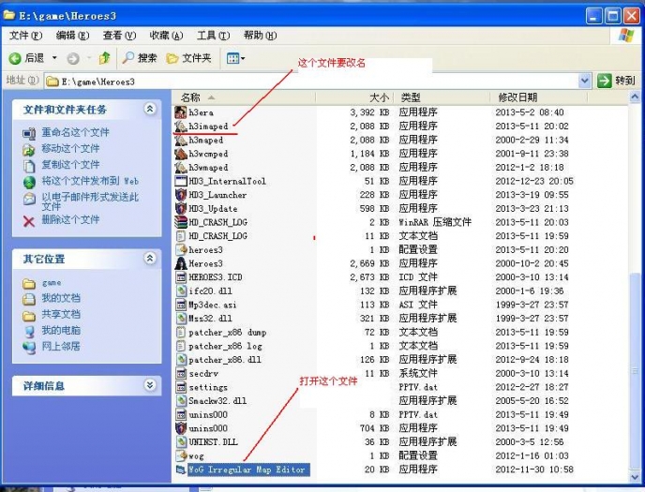The width and height of the screenshot is (645, 492).
Task: Click Publish this file to Web link
Action: click(90, 181)
